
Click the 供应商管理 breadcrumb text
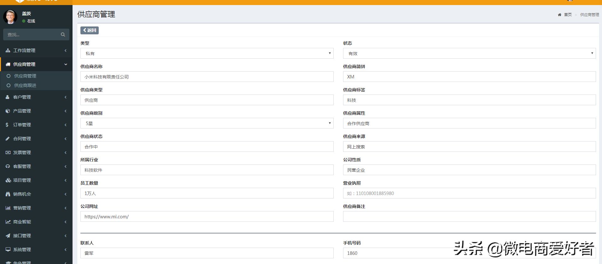[x=589, y=15]
